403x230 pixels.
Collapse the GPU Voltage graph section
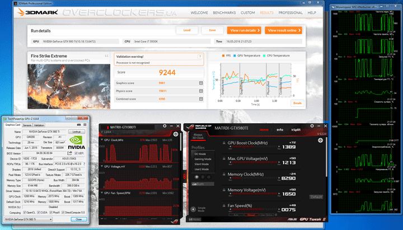pyautogui.click(x=102, y=167)
